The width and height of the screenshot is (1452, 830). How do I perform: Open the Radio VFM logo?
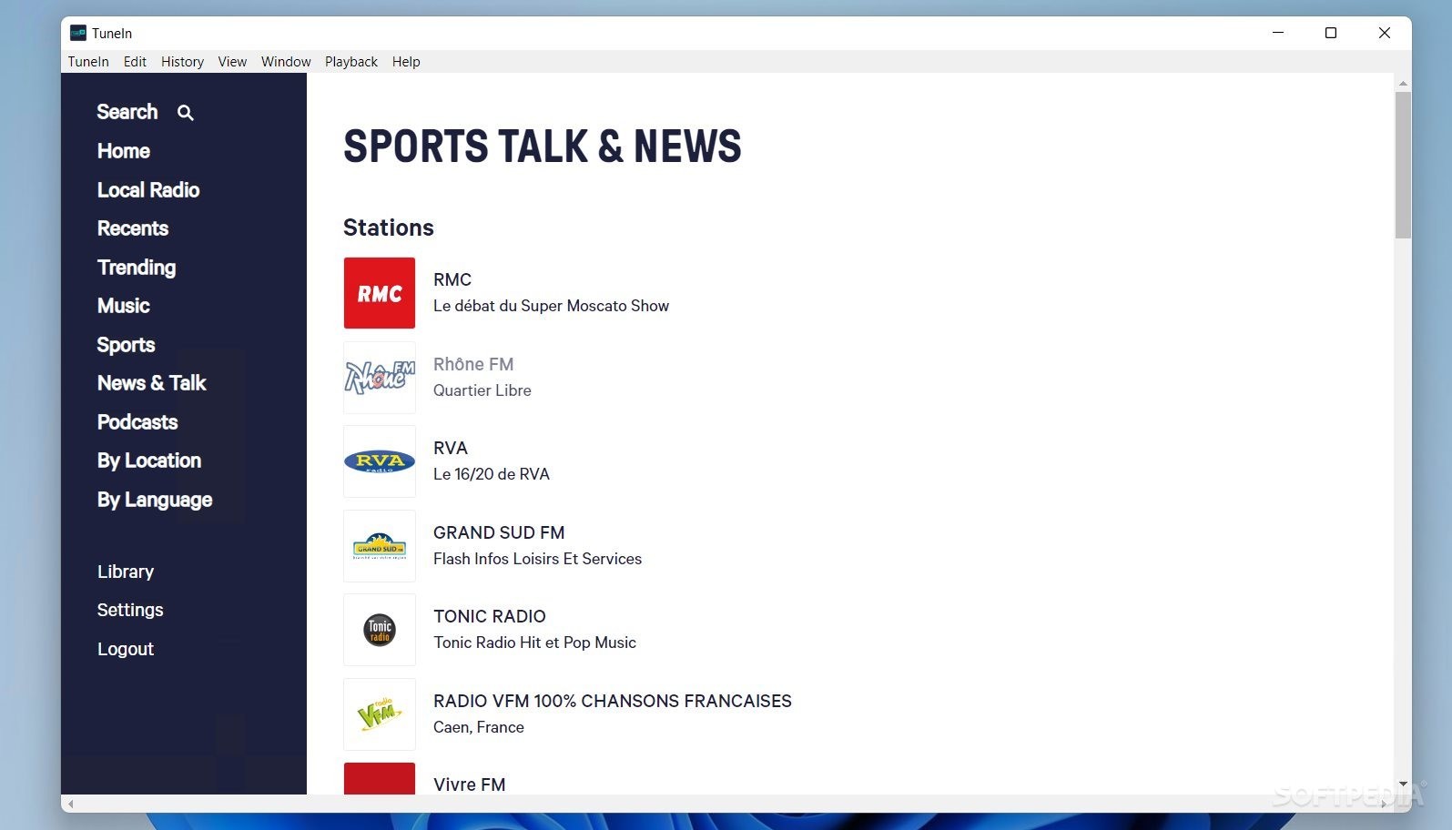click(x=380, y=714)
